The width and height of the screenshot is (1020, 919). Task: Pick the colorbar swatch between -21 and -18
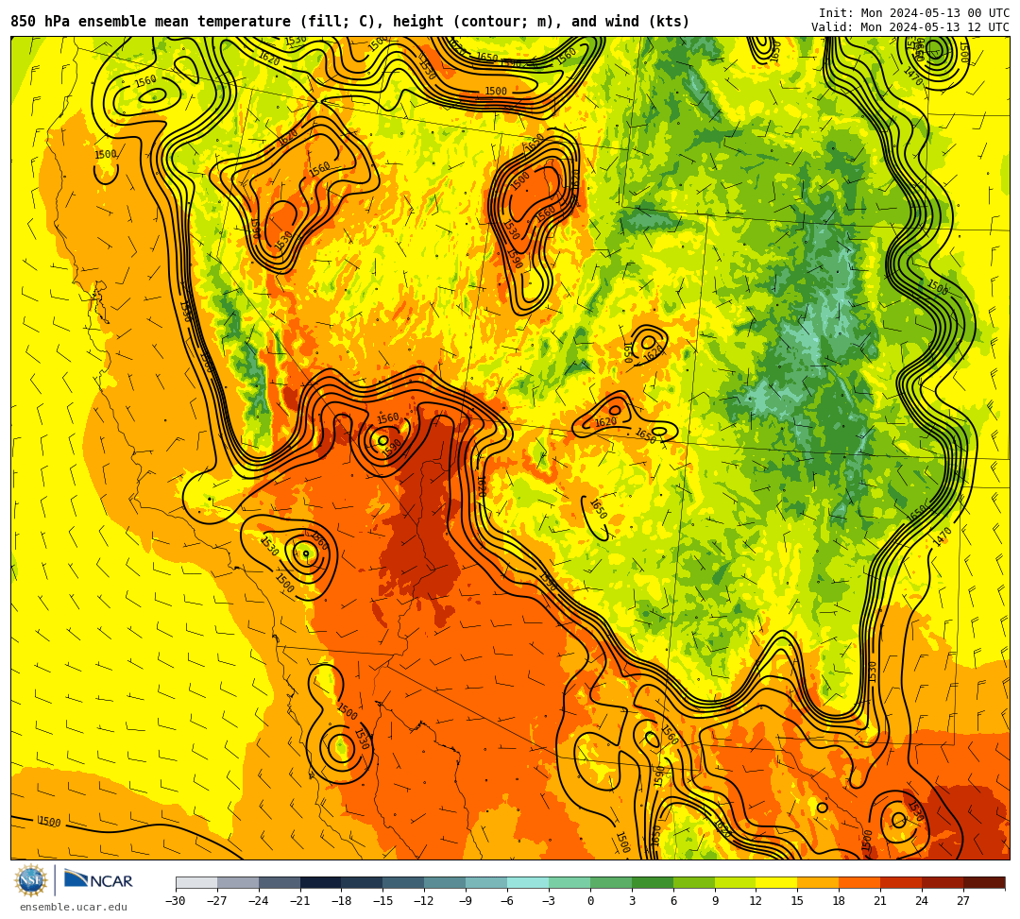click(321, 882)
